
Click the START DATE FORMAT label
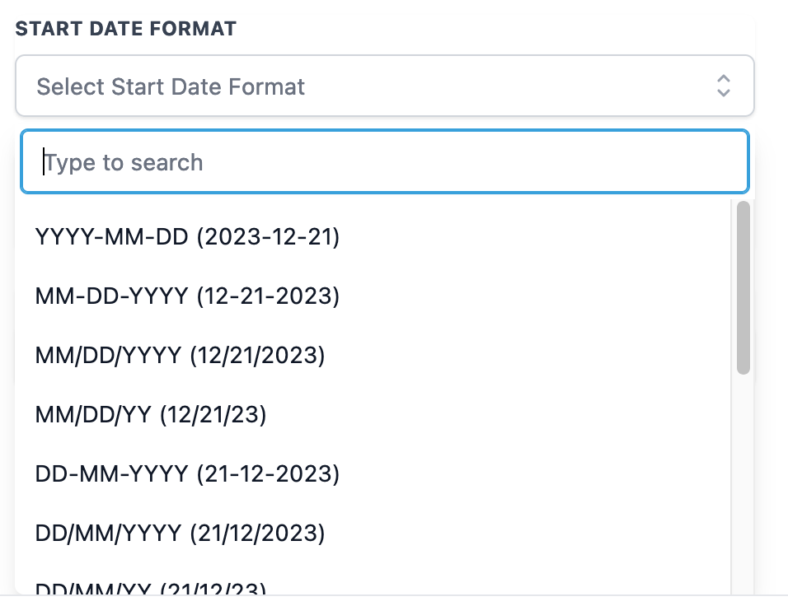tap(126, 29)
